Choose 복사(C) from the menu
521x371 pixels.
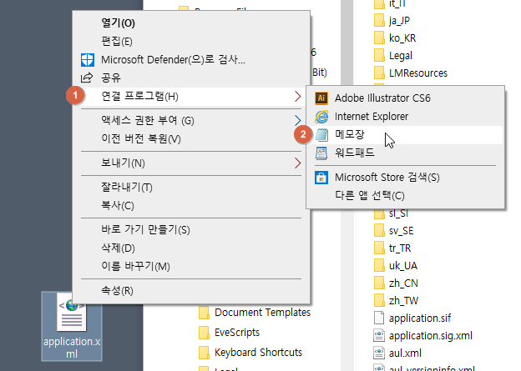191,205
